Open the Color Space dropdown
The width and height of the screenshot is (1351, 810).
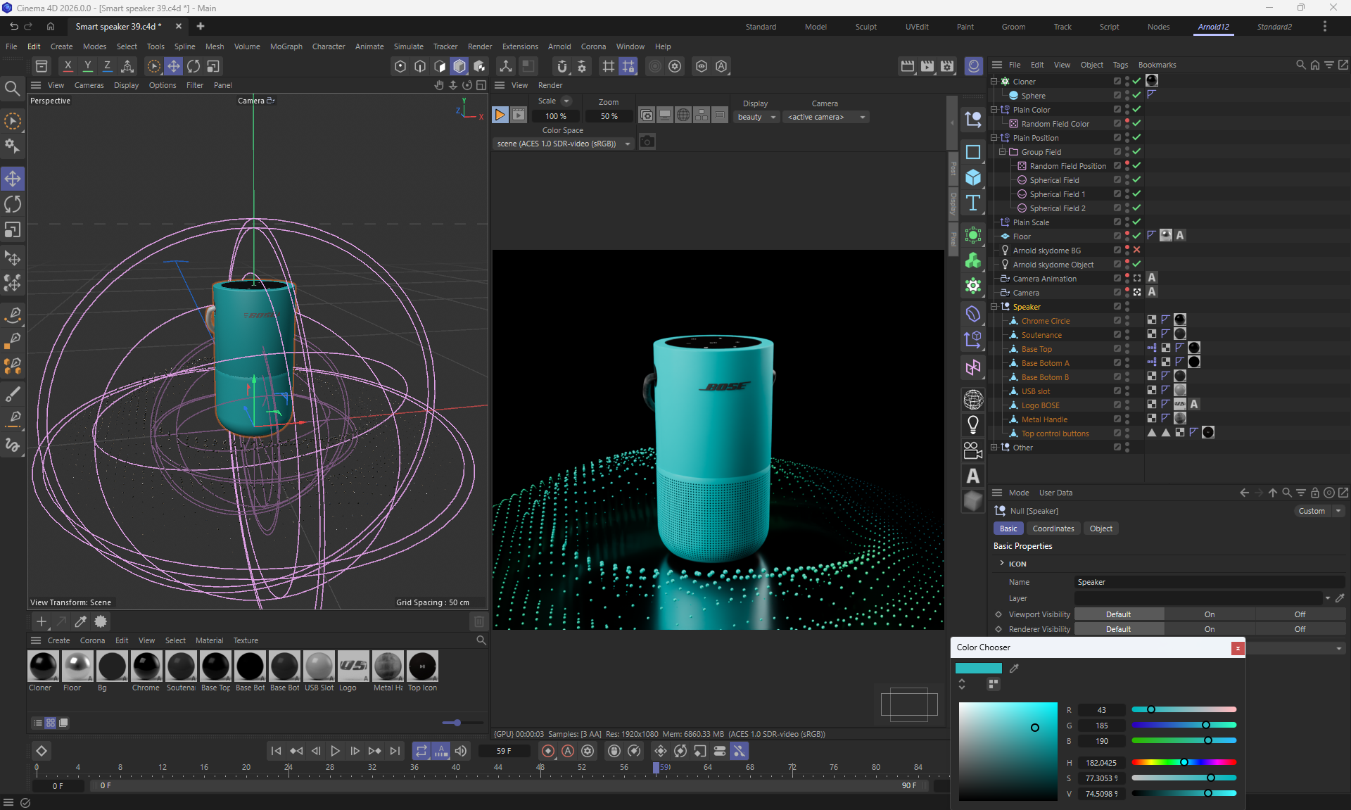563,144
